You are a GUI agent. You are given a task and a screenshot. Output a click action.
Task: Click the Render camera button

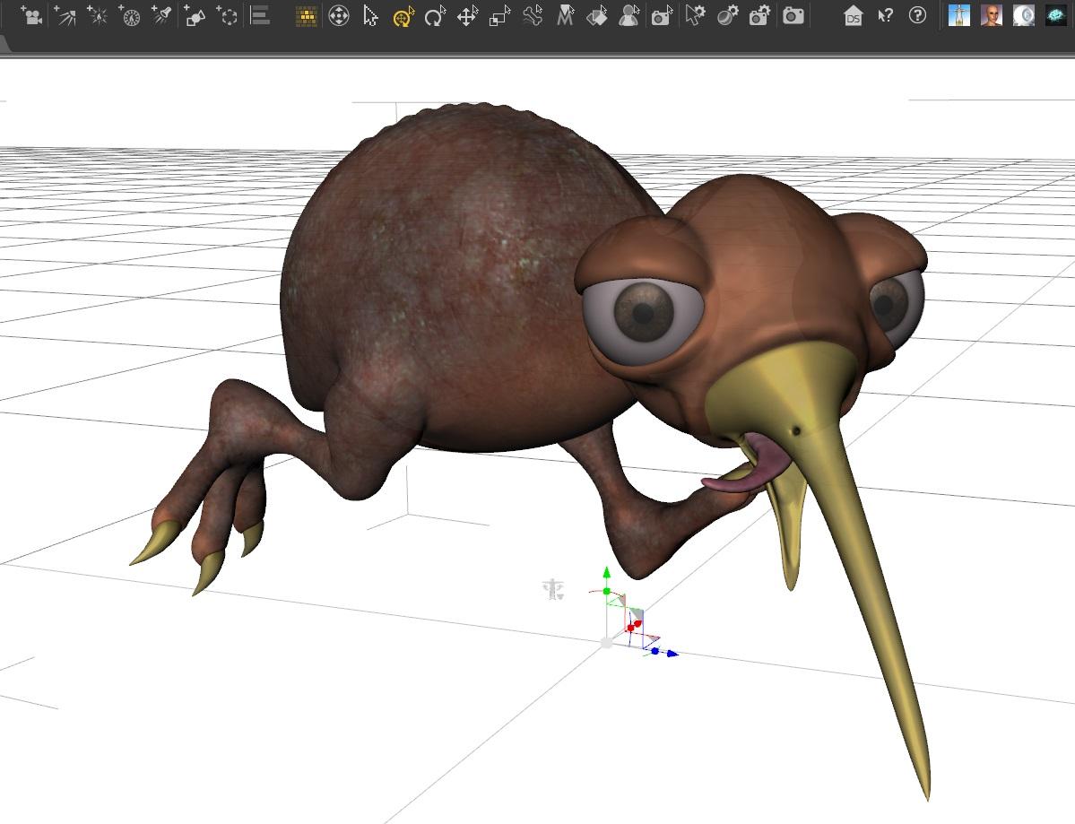pyautogui.click(x=793, y=15)
